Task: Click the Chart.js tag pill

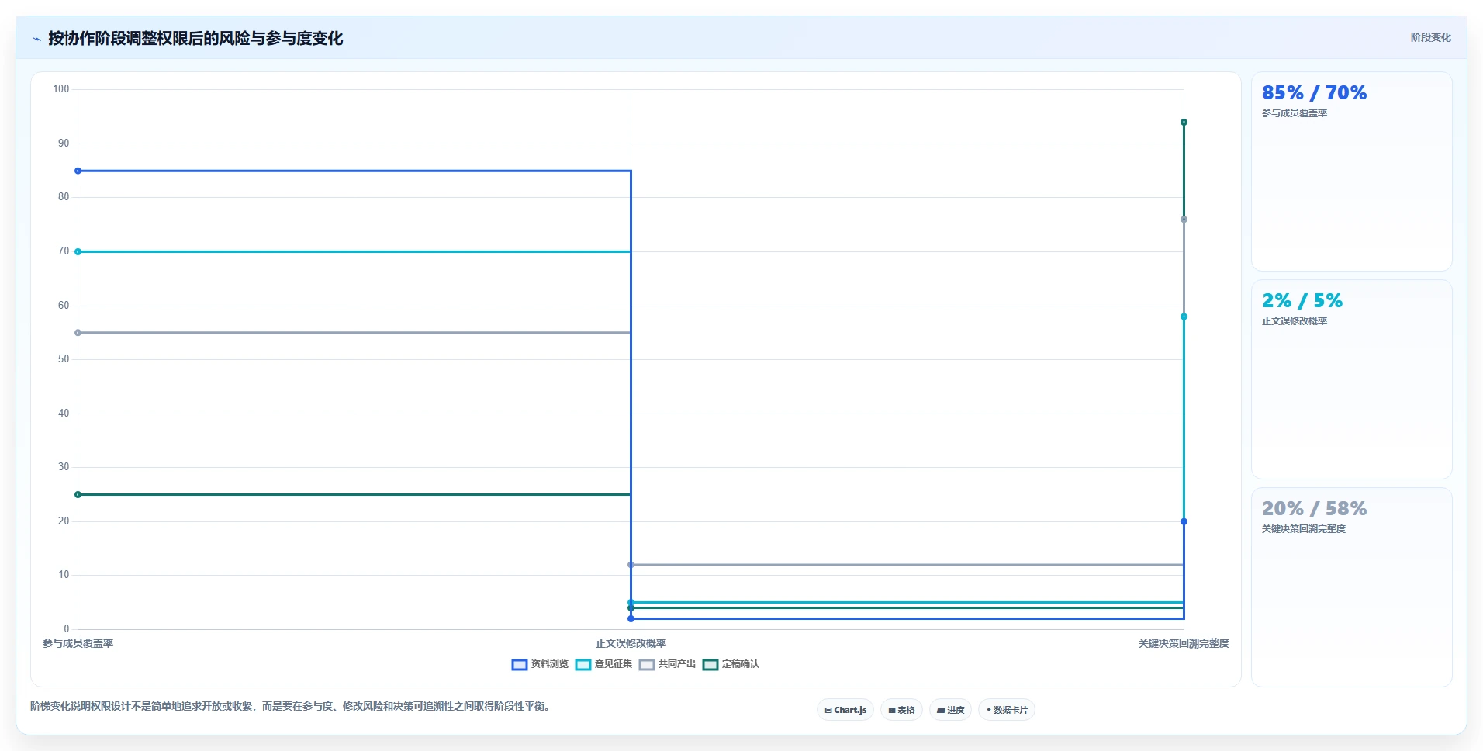Action: pyautogui.click(x=845, y=710)
